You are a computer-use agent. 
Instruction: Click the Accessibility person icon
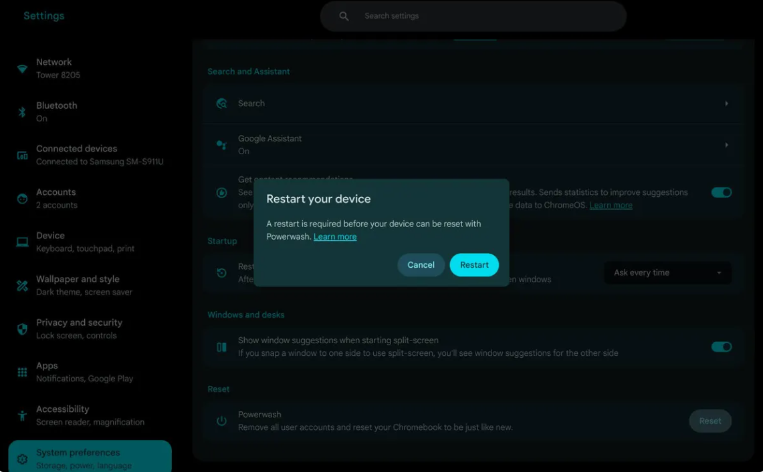pos(22,416)
